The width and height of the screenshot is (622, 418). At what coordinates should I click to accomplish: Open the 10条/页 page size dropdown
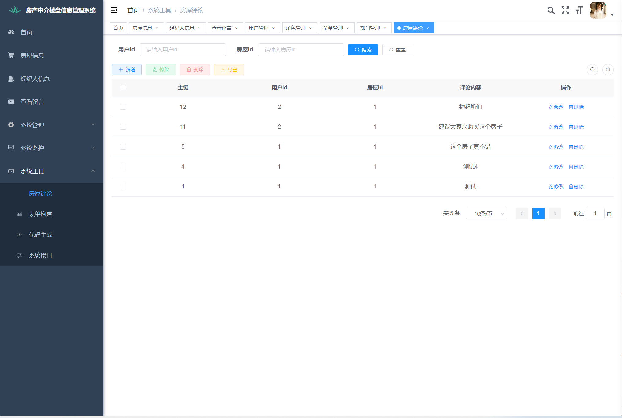pyautogui.click(x=486, y=214)
